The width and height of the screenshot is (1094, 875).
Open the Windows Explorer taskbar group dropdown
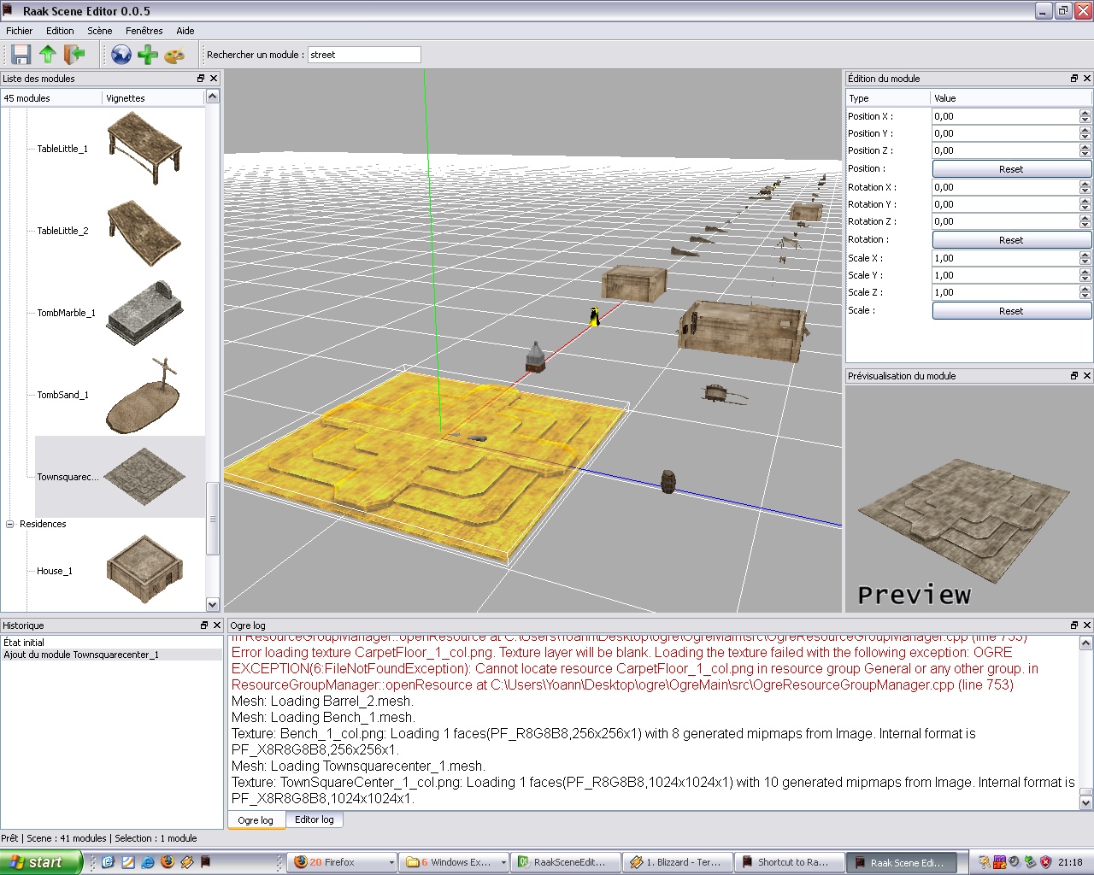click(502, 862)
